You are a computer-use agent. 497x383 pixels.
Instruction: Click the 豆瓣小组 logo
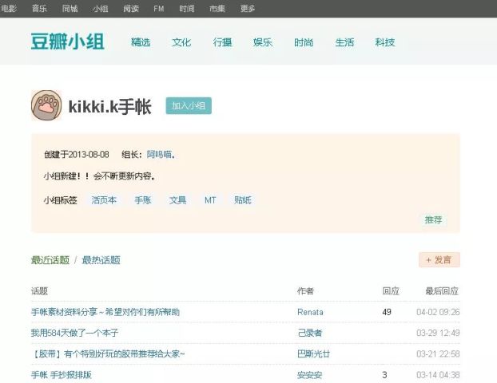(x=67, y=41)
